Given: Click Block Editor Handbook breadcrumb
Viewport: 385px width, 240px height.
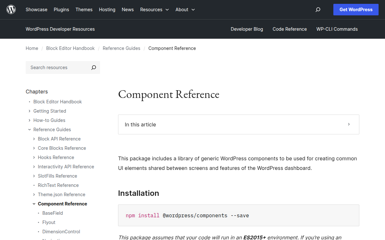Looking at the screenshot, I should pos(70,48).
